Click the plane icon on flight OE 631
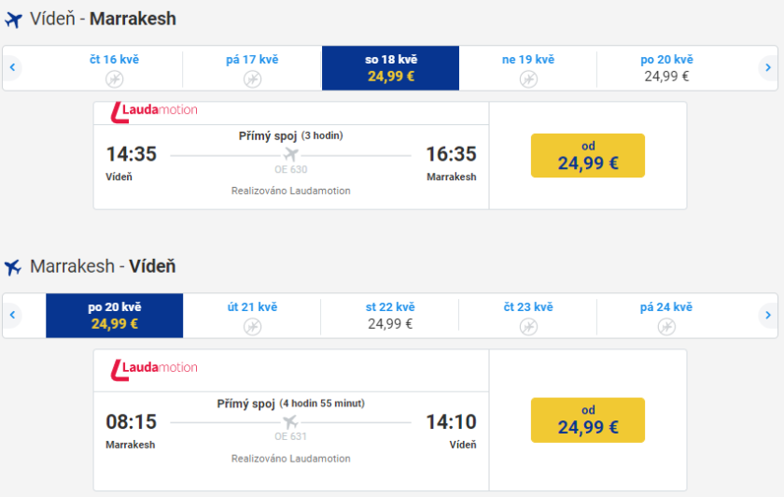 tap(291, 421)
